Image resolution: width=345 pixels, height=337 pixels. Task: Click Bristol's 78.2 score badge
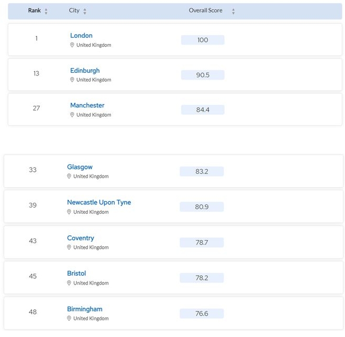[x=202, y=278]
